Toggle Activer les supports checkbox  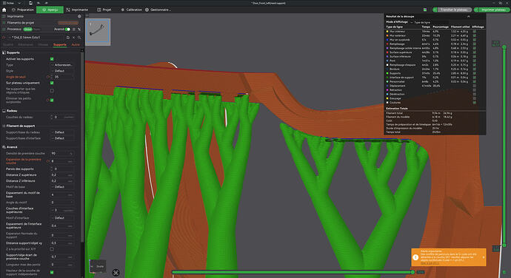coord(52,59)
